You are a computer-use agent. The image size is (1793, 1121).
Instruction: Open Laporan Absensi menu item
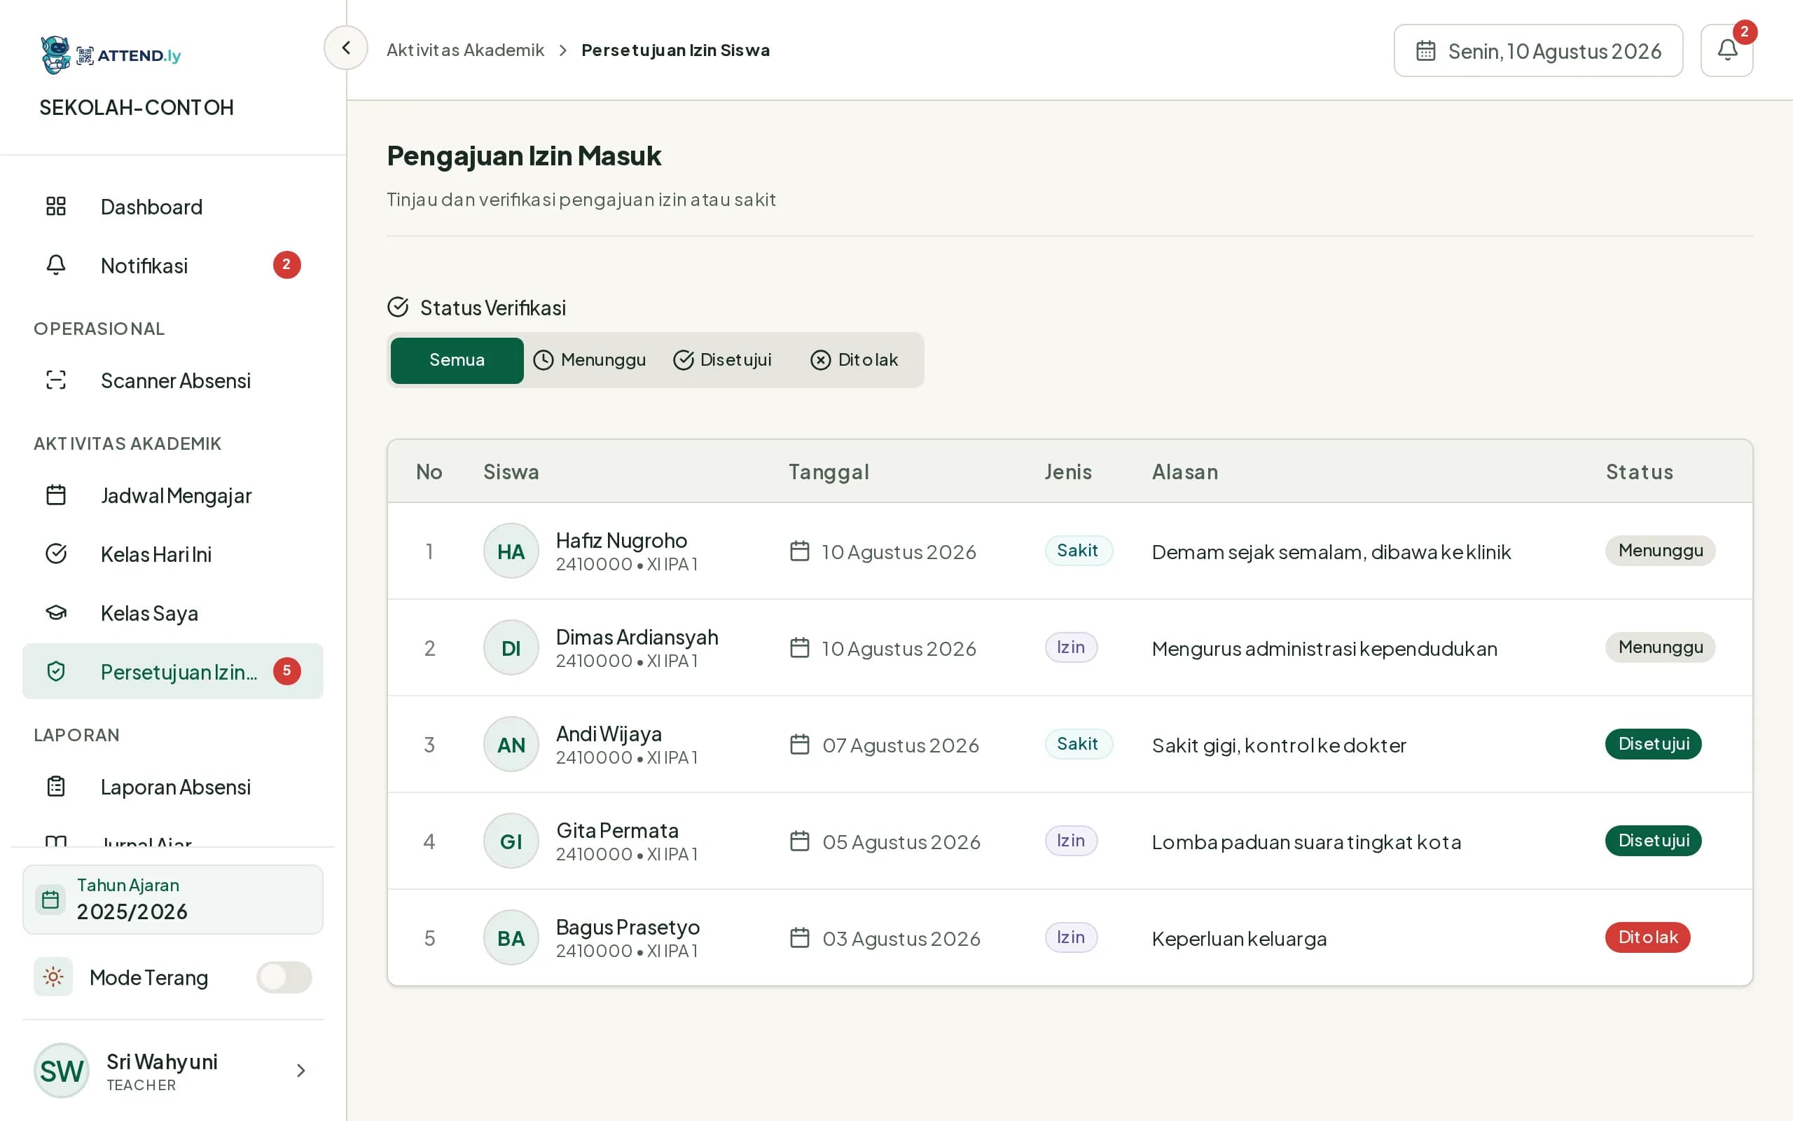point(172,786)
